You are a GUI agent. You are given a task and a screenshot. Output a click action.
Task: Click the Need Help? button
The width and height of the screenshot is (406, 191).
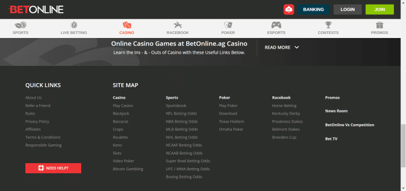53,168
